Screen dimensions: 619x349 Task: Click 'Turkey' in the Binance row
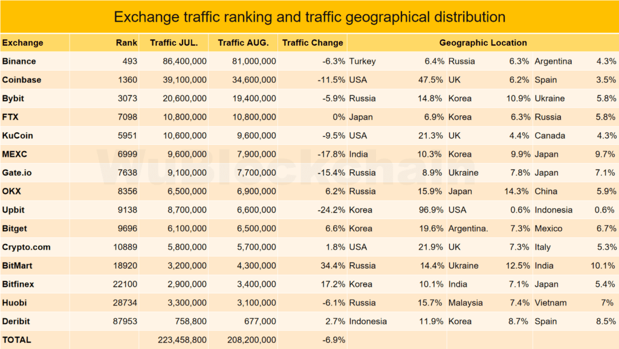point(363,61)
